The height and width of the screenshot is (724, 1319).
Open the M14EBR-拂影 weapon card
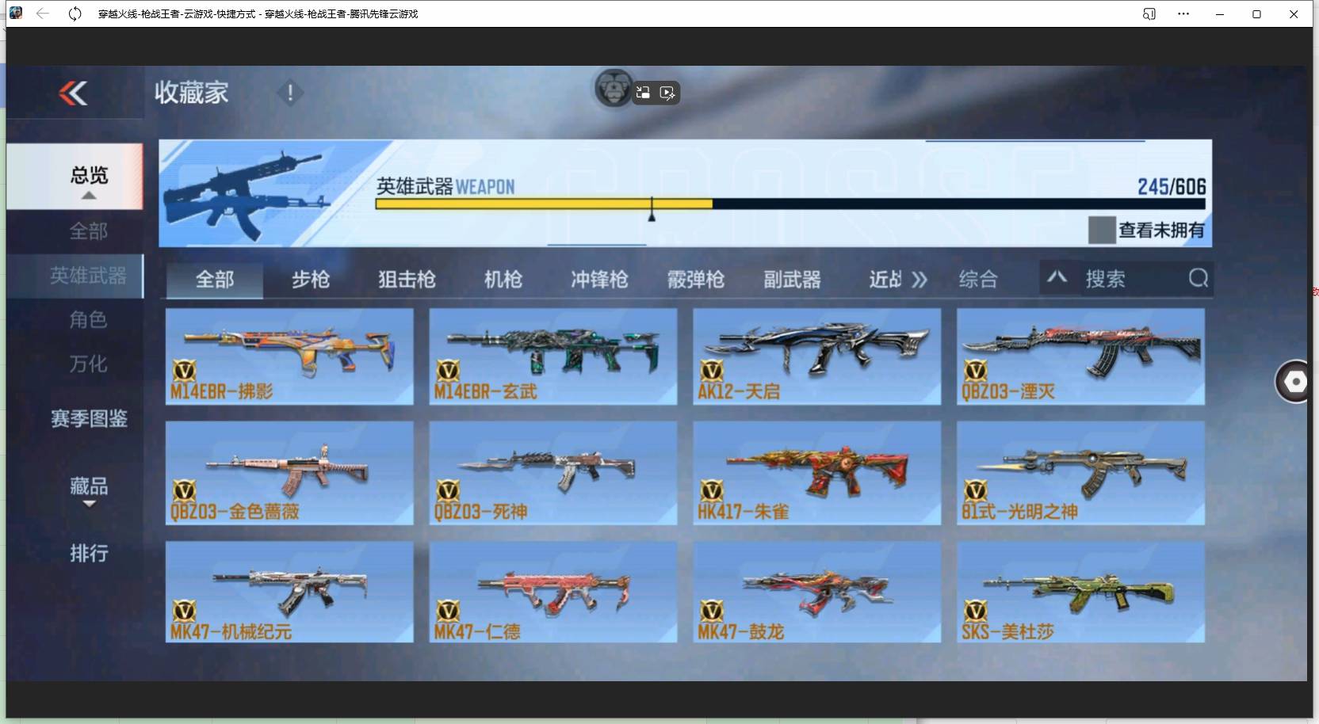289,356
